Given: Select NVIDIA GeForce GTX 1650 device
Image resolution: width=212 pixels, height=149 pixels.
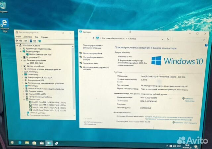Looking at the screenshot, I should 40,54.
